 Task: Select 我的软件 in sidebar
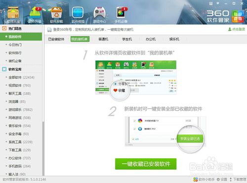click(21, 37)
